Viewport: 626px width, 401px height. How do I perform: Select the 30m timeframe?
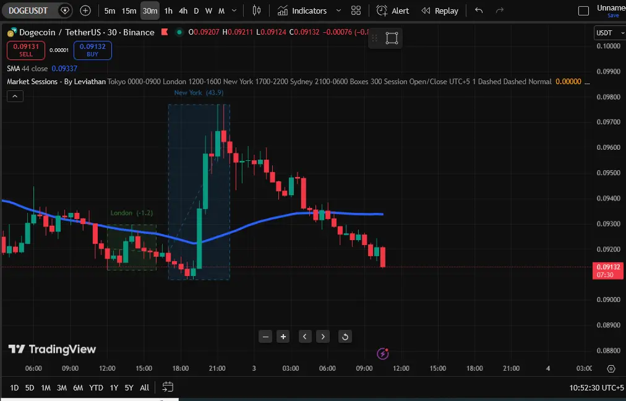click(x=150, y=11)
